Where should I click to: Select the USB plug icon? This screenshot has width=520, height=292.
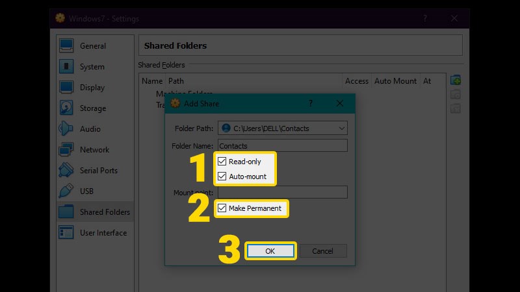(x=66, y=191)
